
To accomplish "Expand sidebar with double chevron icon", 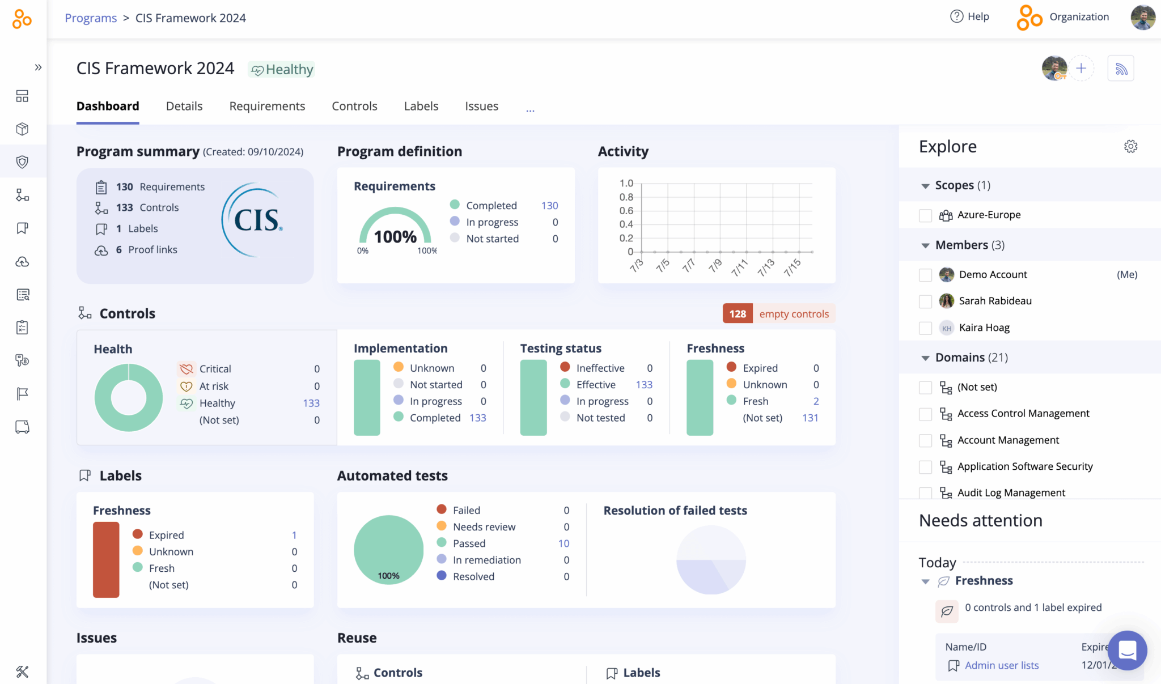I will [x=38, y=67].
